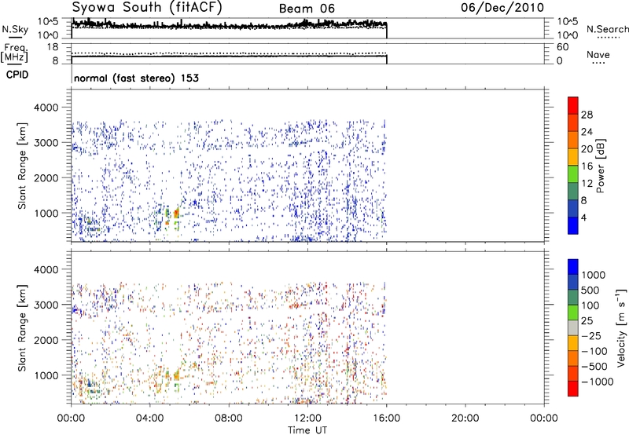Click the '12' power scale value

pos(587,184)
